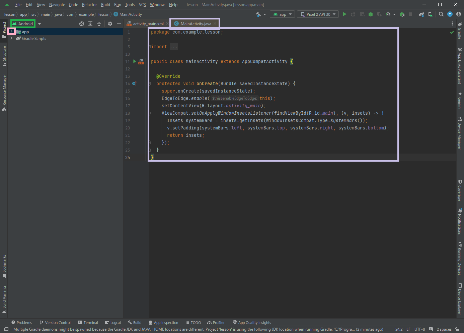Collapse the onCreate method fold marker
The height and width of the screenshot is (333, 464).
[x=150, y=84]
